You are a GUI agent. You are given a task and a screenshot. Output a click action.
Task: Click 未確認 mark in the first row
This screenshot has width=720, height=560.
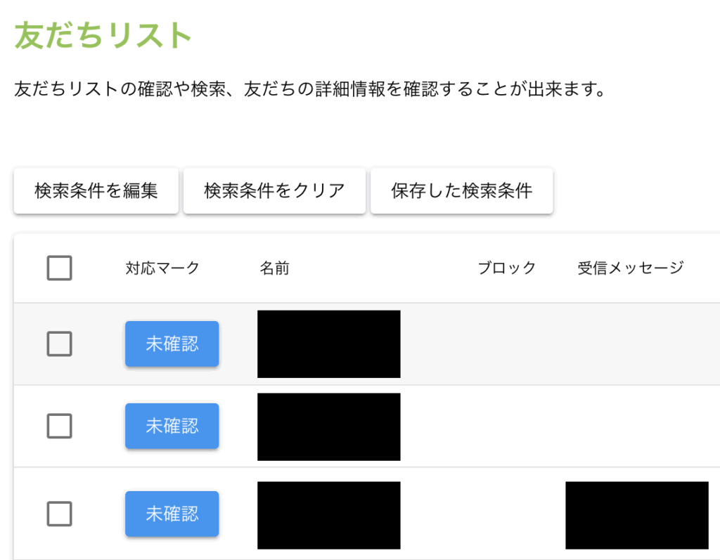click(172, 344)
